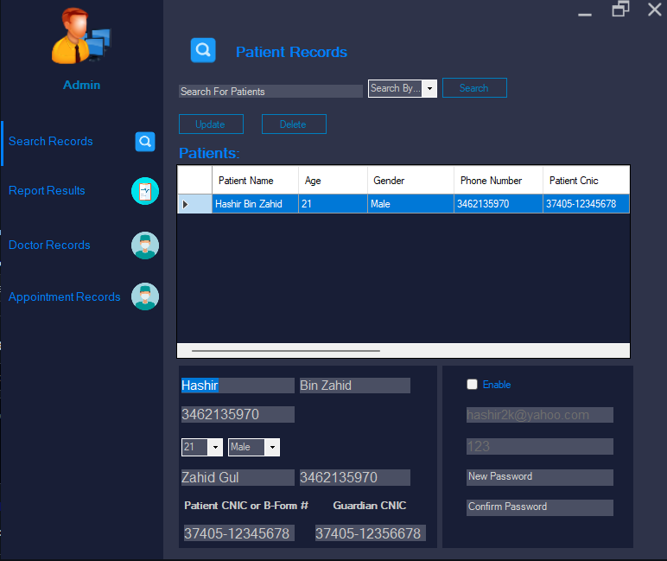Click the Age column header
Viewport: 667px width, 561px height.
tap(333, 181)
